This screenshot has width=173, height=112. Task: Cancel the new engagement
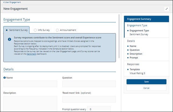[146, 88]
